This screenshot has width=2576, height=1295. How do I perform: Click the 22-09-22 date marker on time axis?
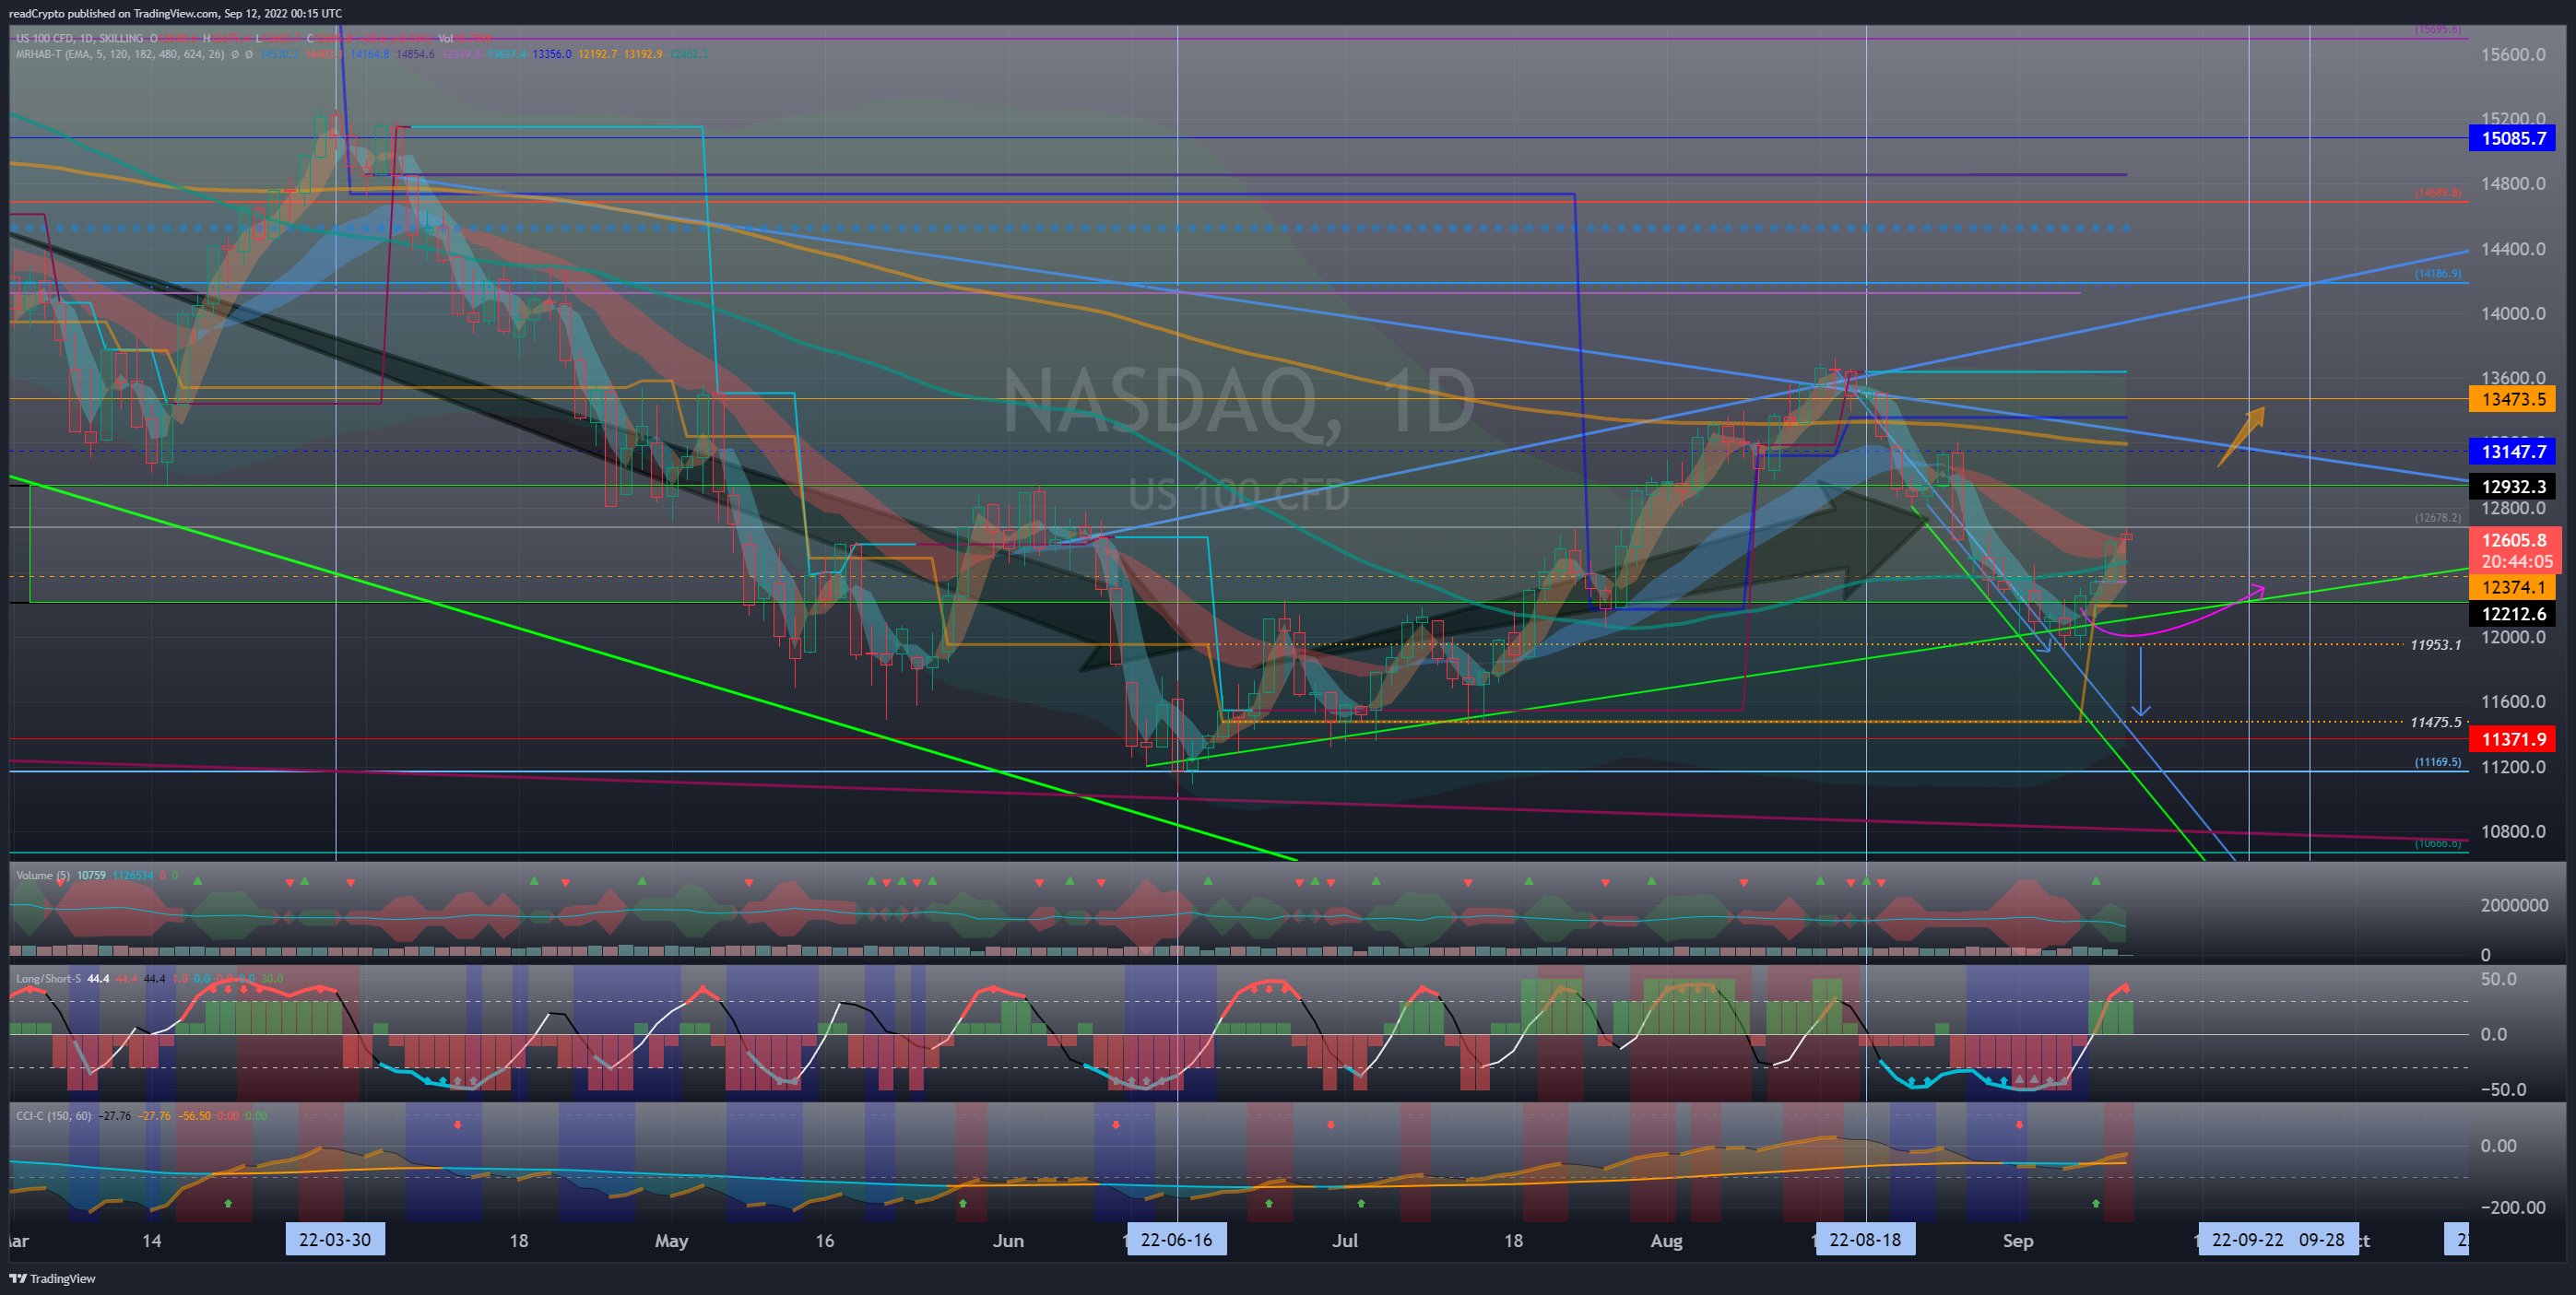(2247, 1240)
